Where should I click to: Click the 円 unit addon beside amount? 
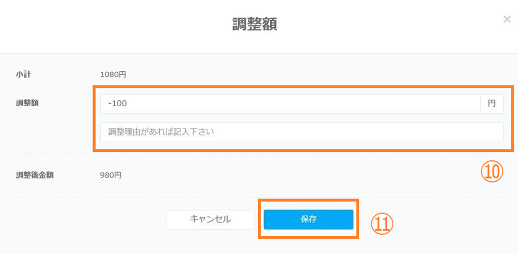pos(492,104)
